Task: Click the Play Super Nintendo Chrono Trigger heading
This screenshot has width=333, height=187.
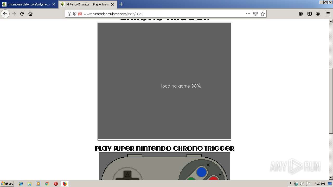Action: 164,148
